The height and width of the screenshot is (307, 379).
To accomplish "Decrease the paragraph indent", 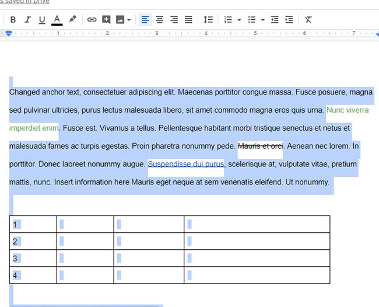I will [x=275, y=20].
